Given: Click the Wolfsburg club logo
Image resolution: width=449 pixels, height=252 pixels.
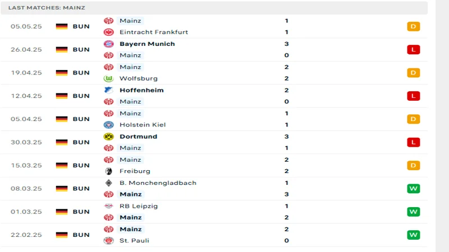Looking at the screenshot, I should [x=109, y=78].
